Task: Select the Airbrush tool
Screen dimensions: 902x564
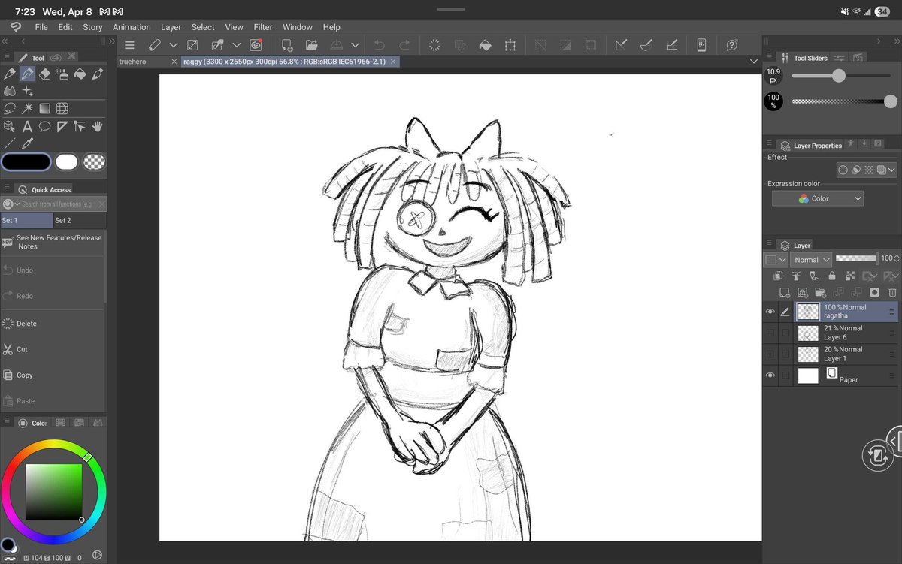Action: (x=62, y=74)
